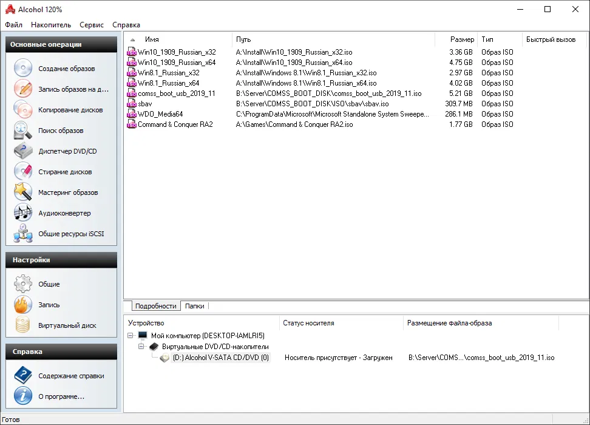
Task: Click path A:\Install\Win10_1909_Russian_x64.iso
Action: click(294, 62)
